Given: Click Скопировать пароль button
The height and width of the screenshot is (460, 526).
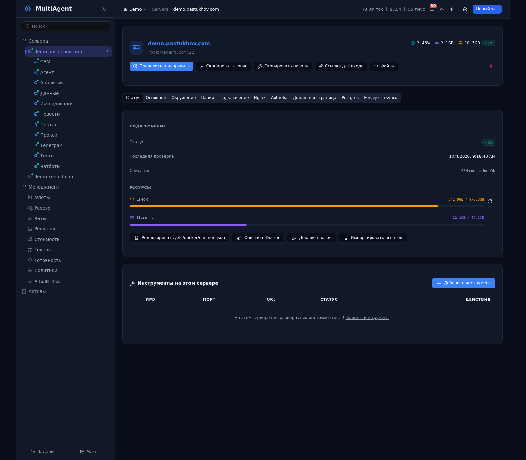Looking at the screenshot, I should click(x=283, y=66).
